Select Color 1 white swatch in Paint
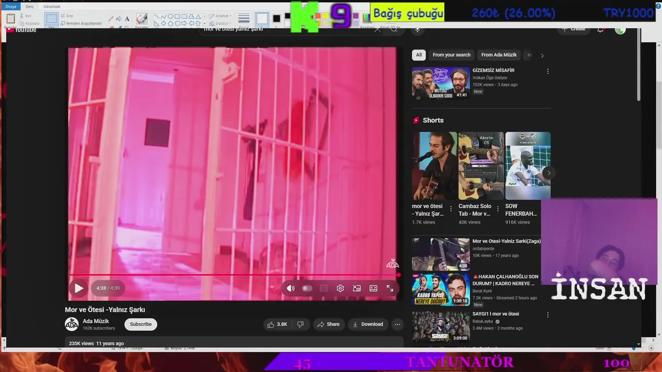The width and height of the screenshot is (662, 372). pyautogui.click(x=262, y=19)
